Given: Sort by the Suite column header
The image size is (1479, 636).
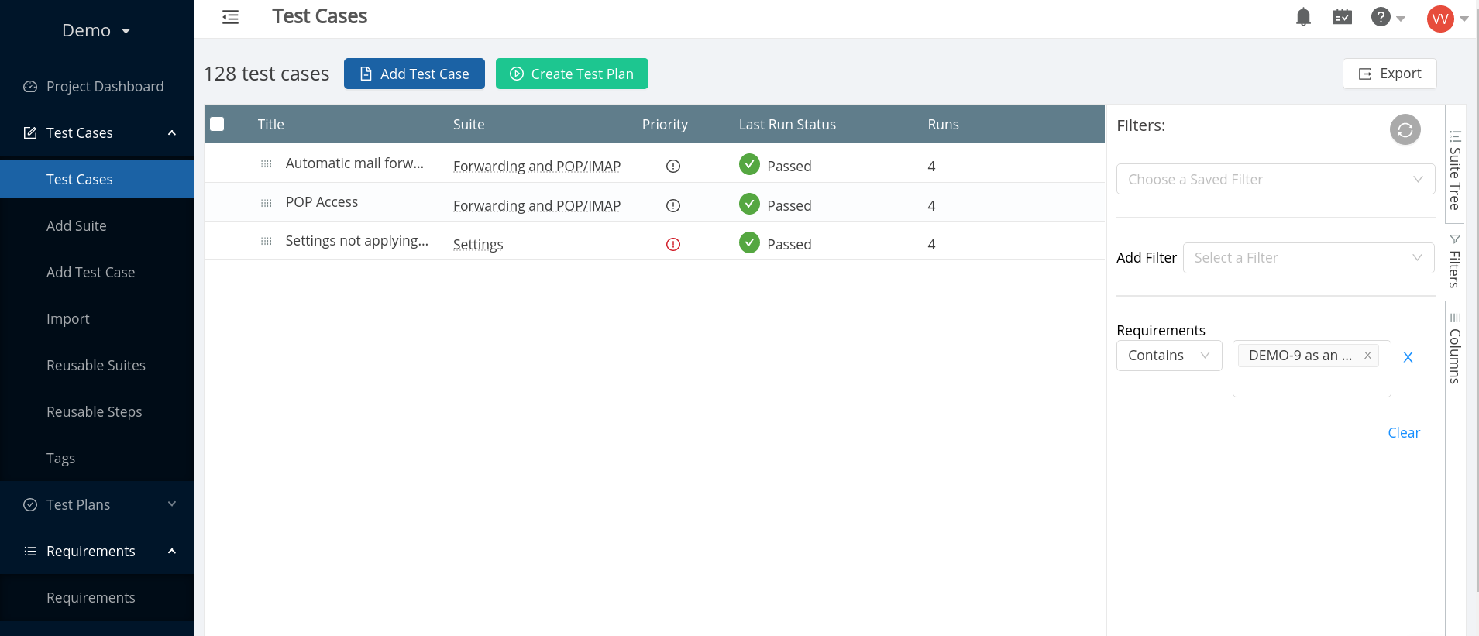Looking at the screenshot, I should pyautogui.click(x=469, y=124).
